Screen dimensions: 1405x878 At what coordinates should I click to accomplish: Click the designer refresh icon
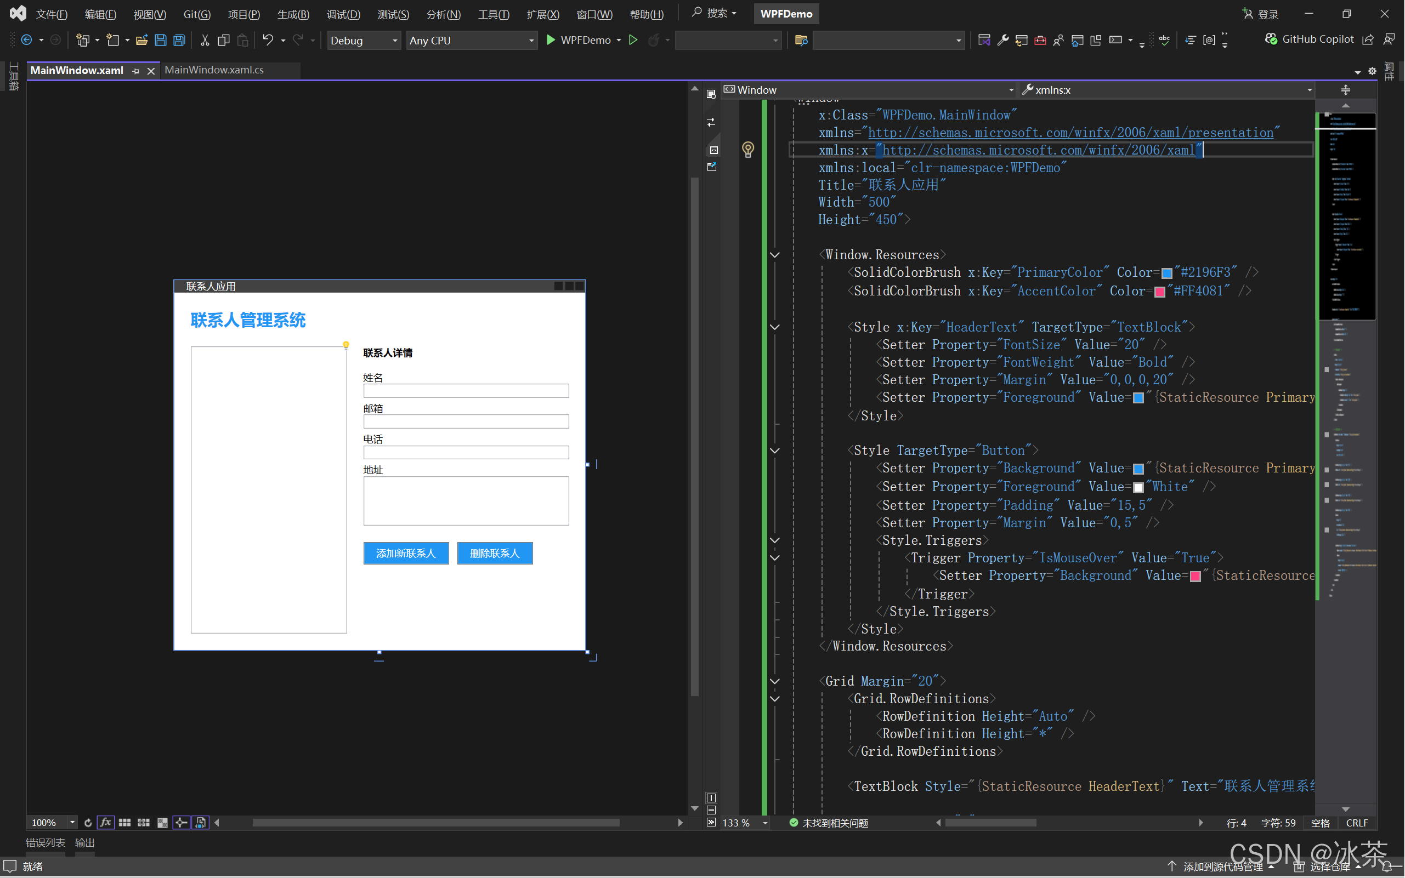[x=88, y=823]
